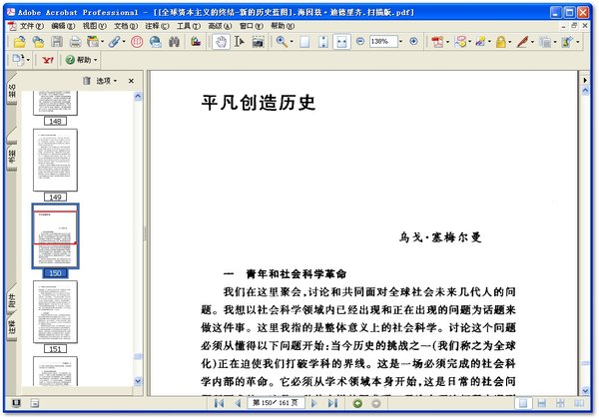Click the Yahoo Y! toolbar icon
The image size is (599, 419).
coord(48,60)
